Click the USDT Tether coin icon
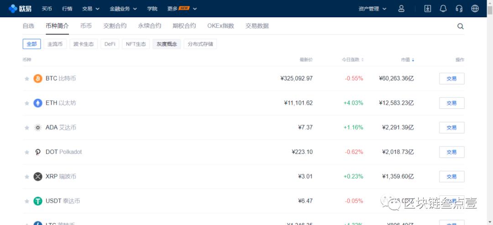 pos(38,201)
